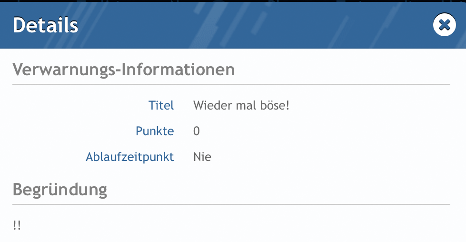Click the Begründung section heading
The image size is (466, 242).
coord(59,190)
